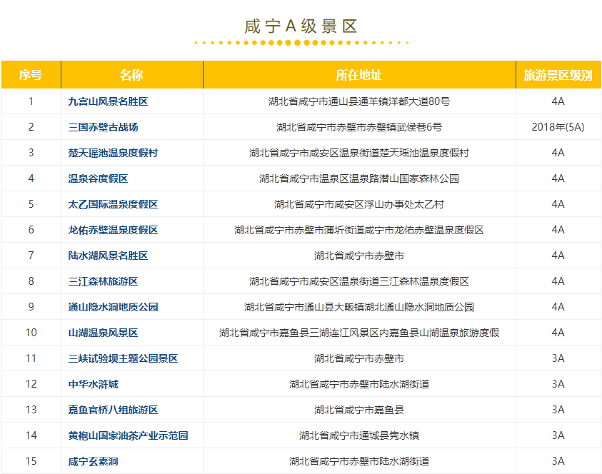Click serial number 14 cell
602x474 pixels.
click(x=31, y=435)
